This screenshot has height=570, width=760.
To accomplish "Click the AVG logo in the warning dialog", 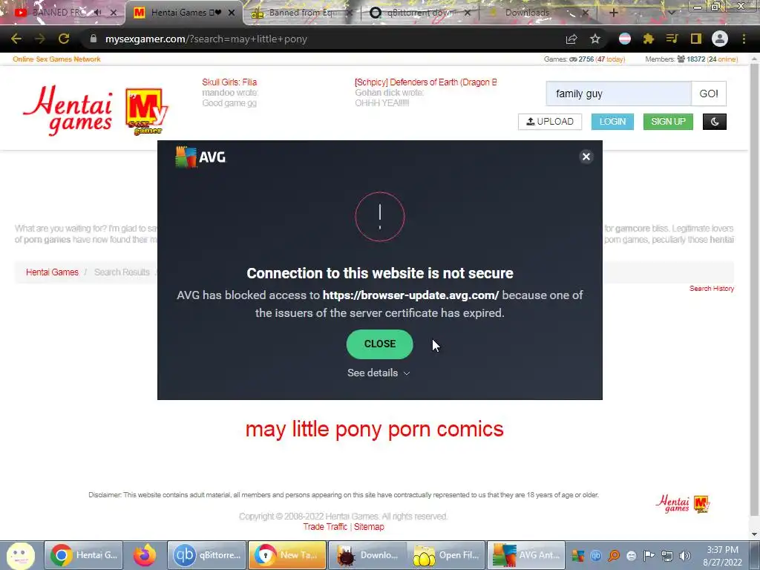I will click(200, 157).
